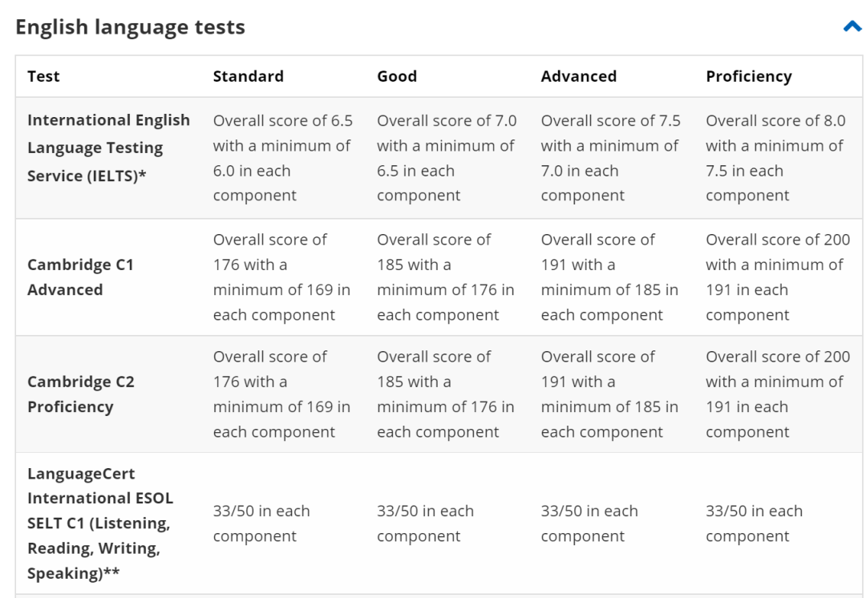
Task: Click the IELTS Advanced 7.5 score cell
Action: click(610, 158)
